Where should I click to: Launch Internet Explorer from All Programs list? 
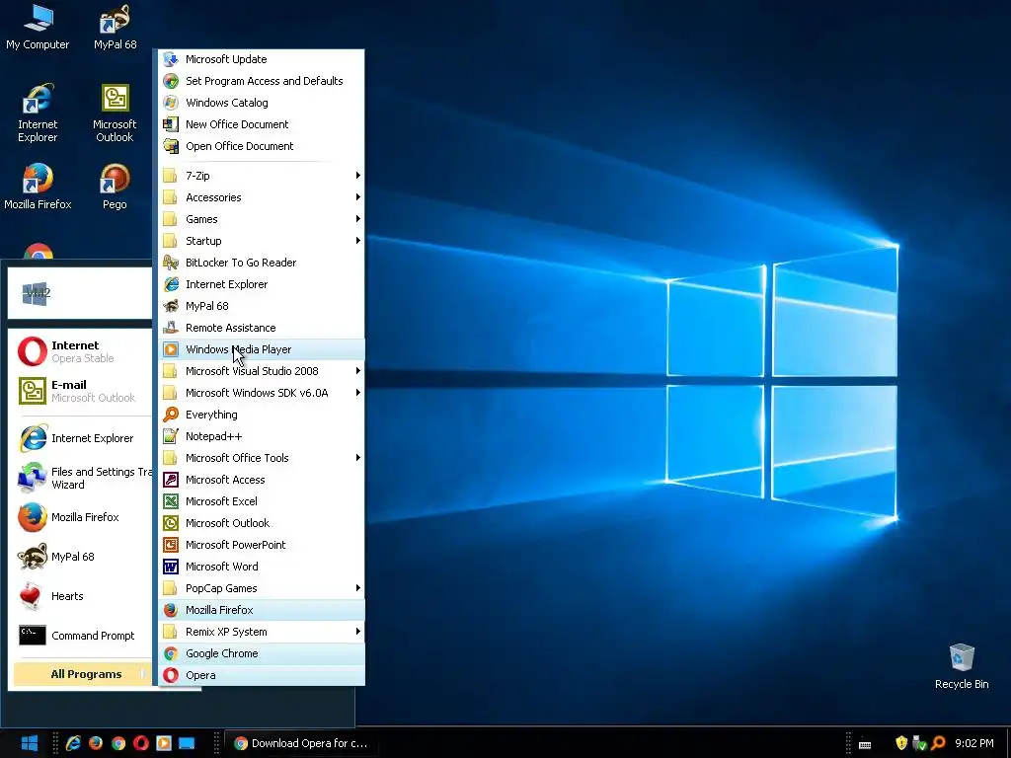tap(262, 284)
